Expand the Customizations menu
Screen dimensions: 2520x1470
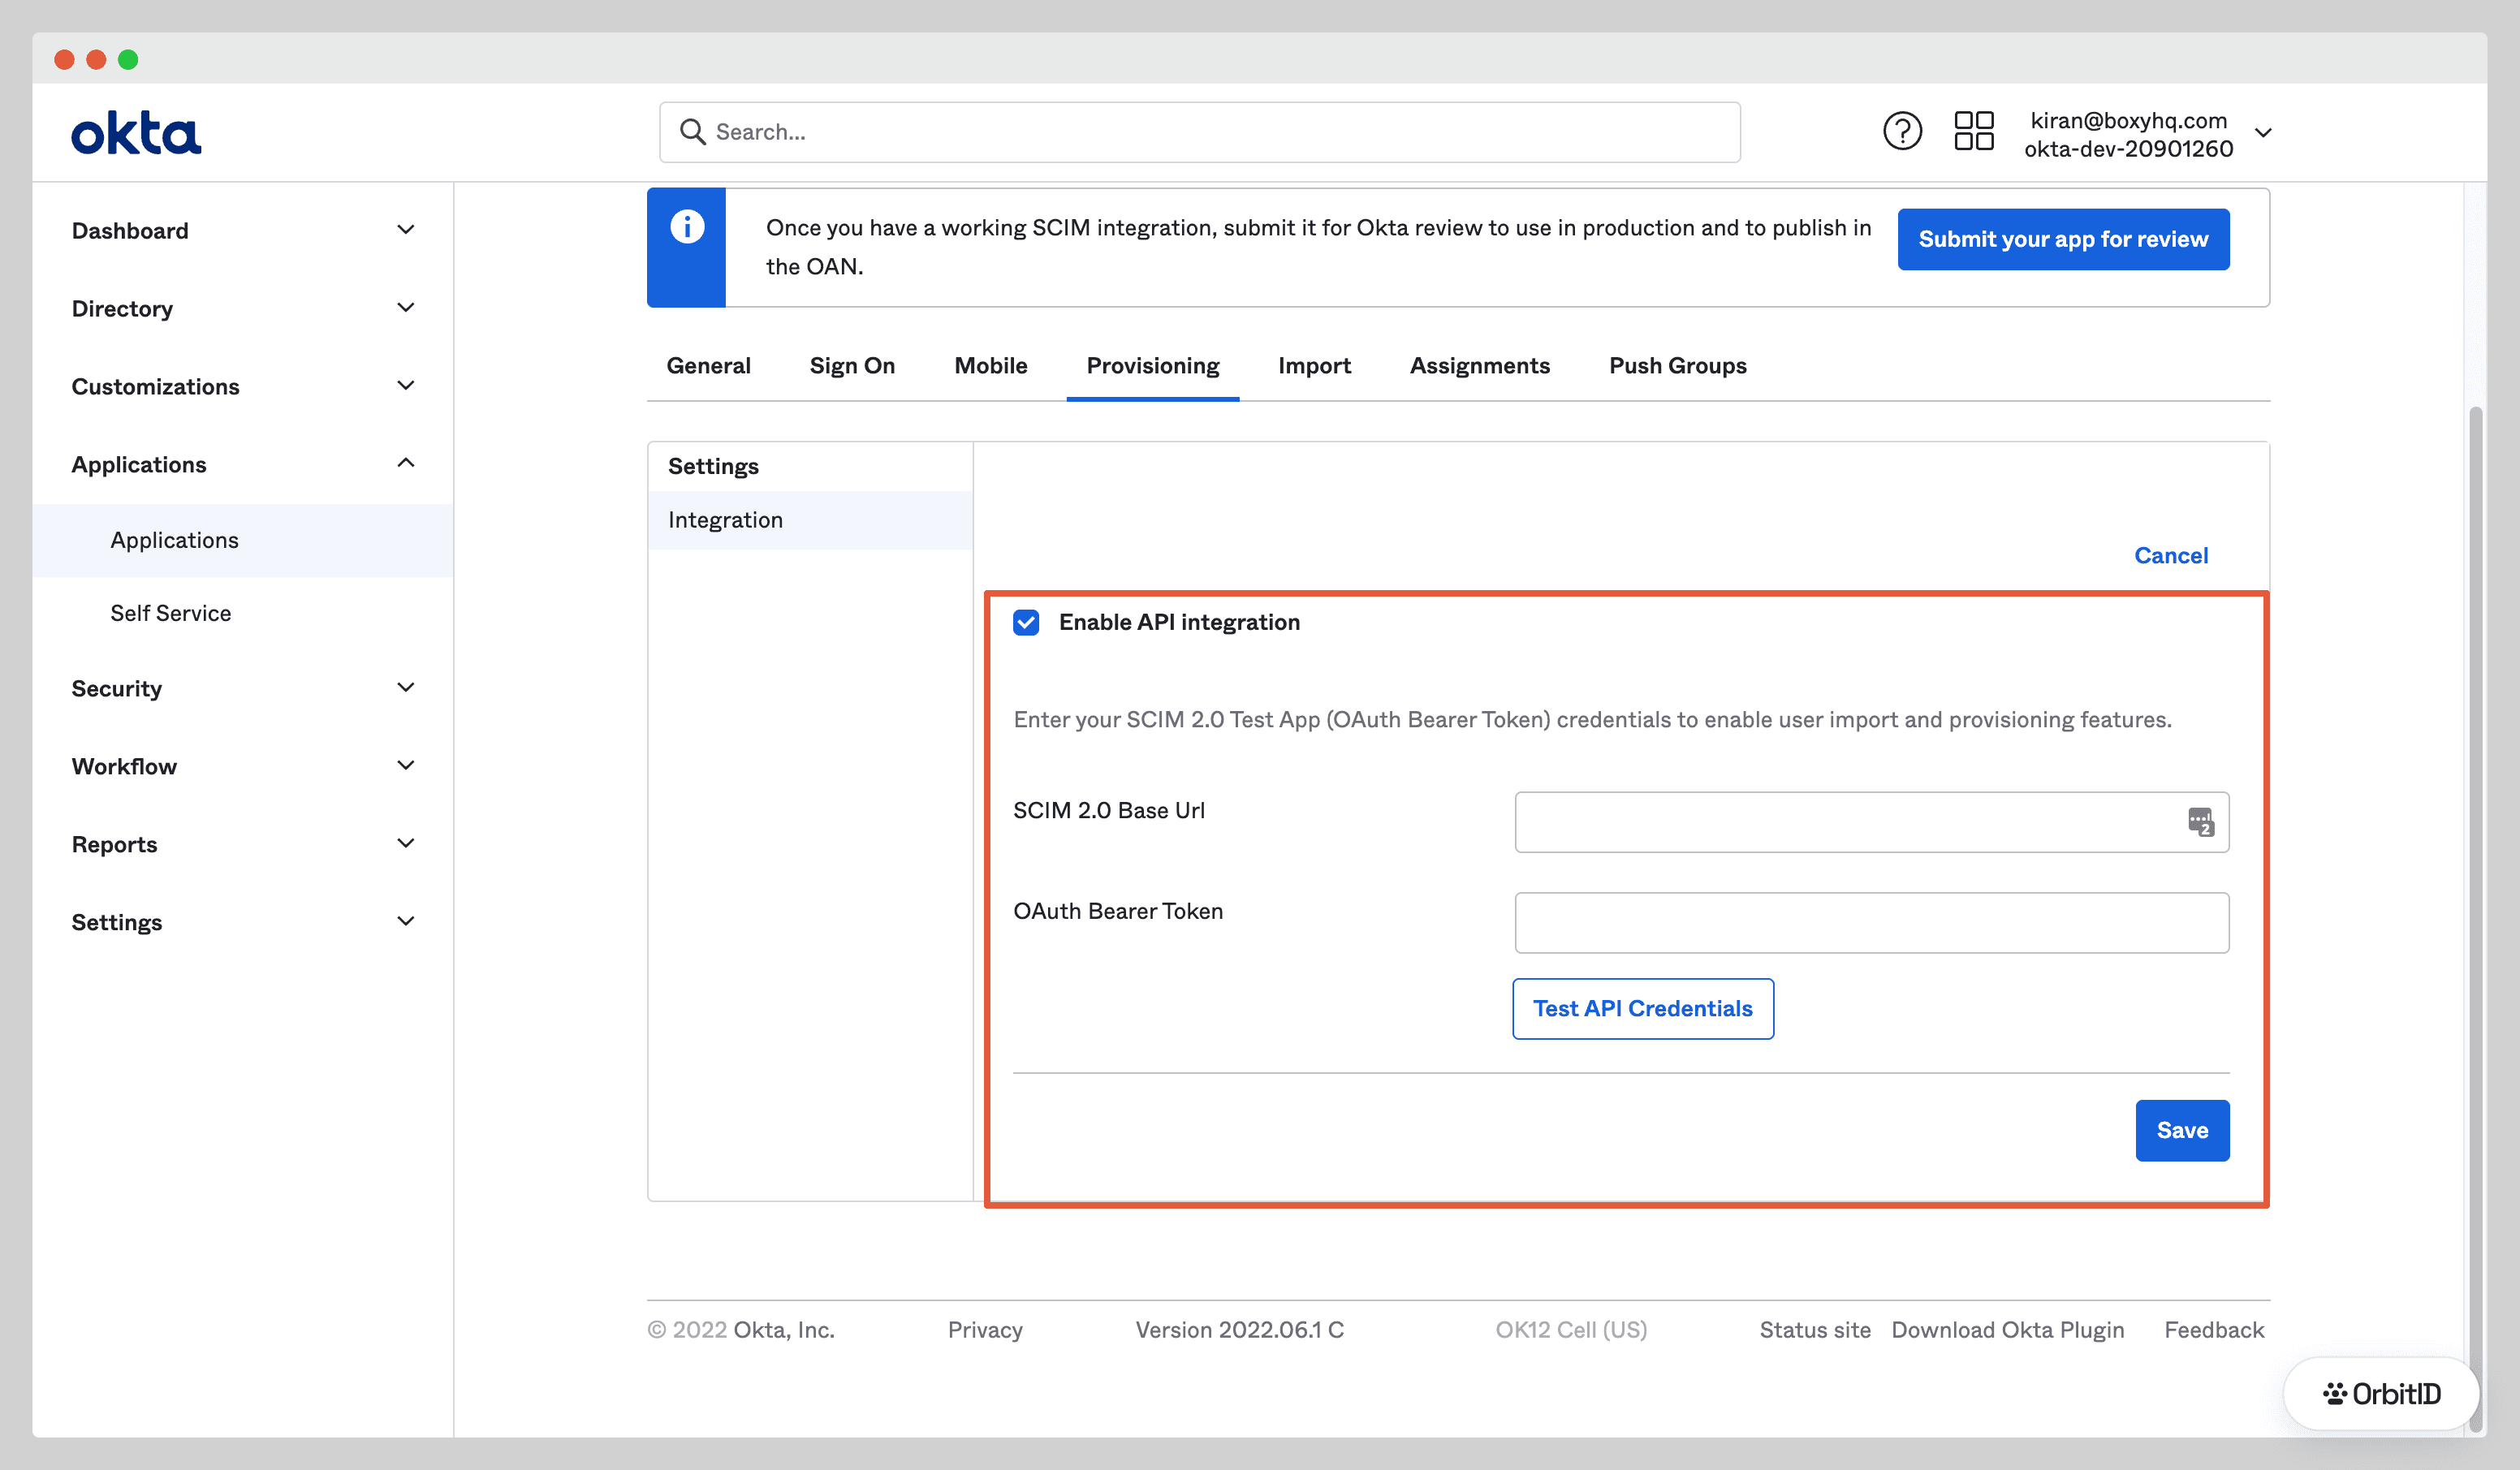coord(243,387)
